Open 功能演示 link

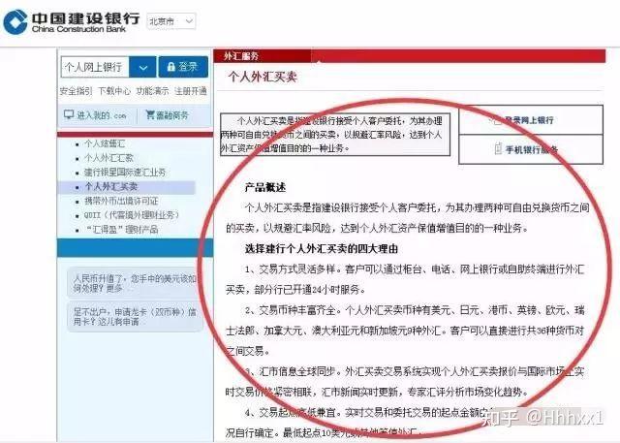(151, 90)
